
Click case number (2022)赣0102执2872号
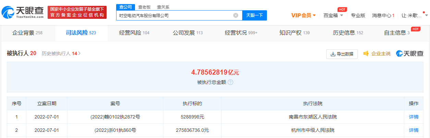pos(115,117)
